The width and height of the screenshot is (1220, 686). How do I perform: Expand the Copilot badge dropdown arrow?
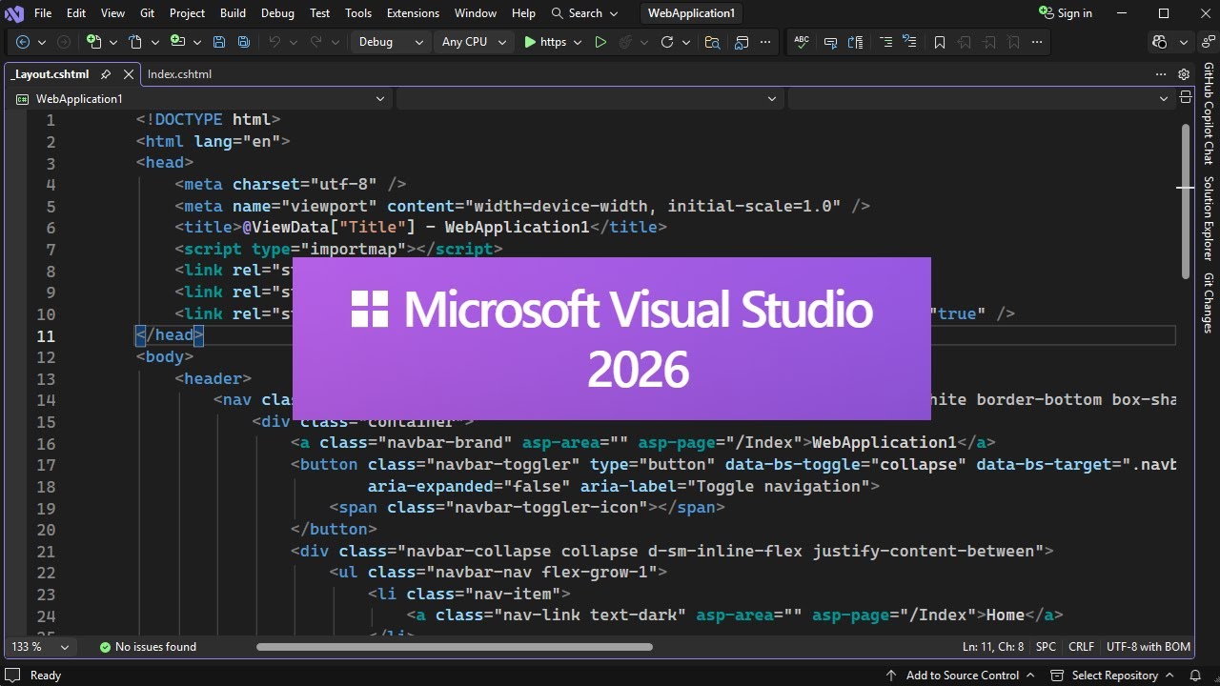pos(1183,42)
